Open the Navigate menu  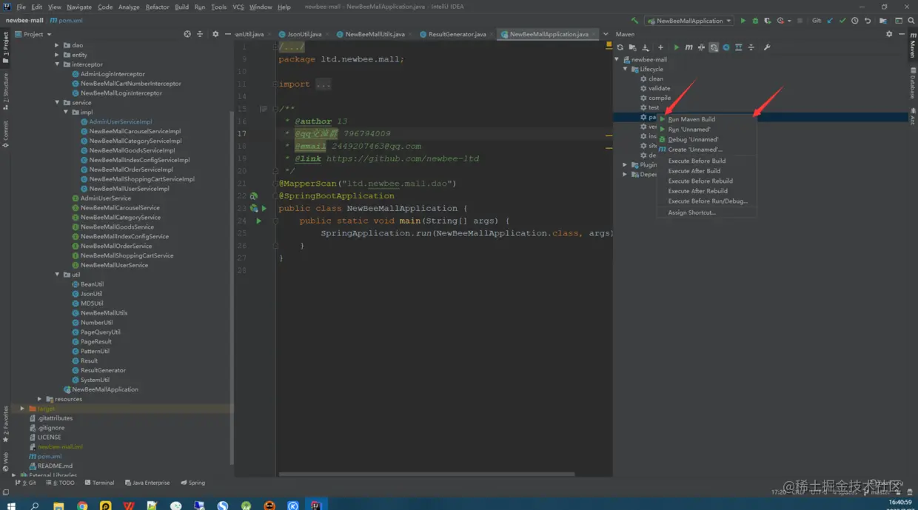click(x=79, y=7)
